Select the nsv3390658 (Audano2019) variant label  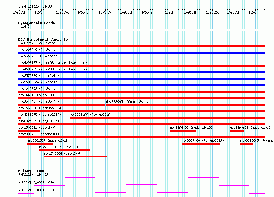tap(251, 128)
